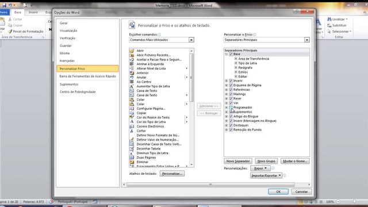
Task: Open the Escolher comandos dropdown
Action: tap(191, 40)
